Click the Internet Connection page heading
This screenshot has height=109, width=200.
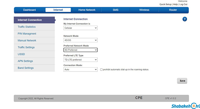(x=75, y=19)
